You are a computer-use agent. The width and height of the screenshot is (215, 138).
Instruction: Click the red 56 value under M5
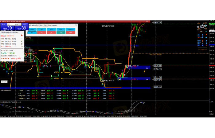pos(42,32)
